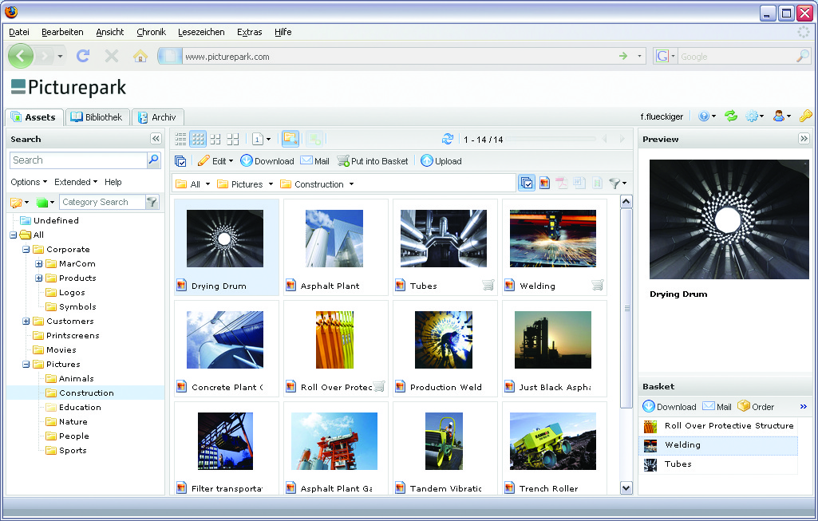Expand the Products folder
The width and height of the screenshot is (818, 521).
38,278
